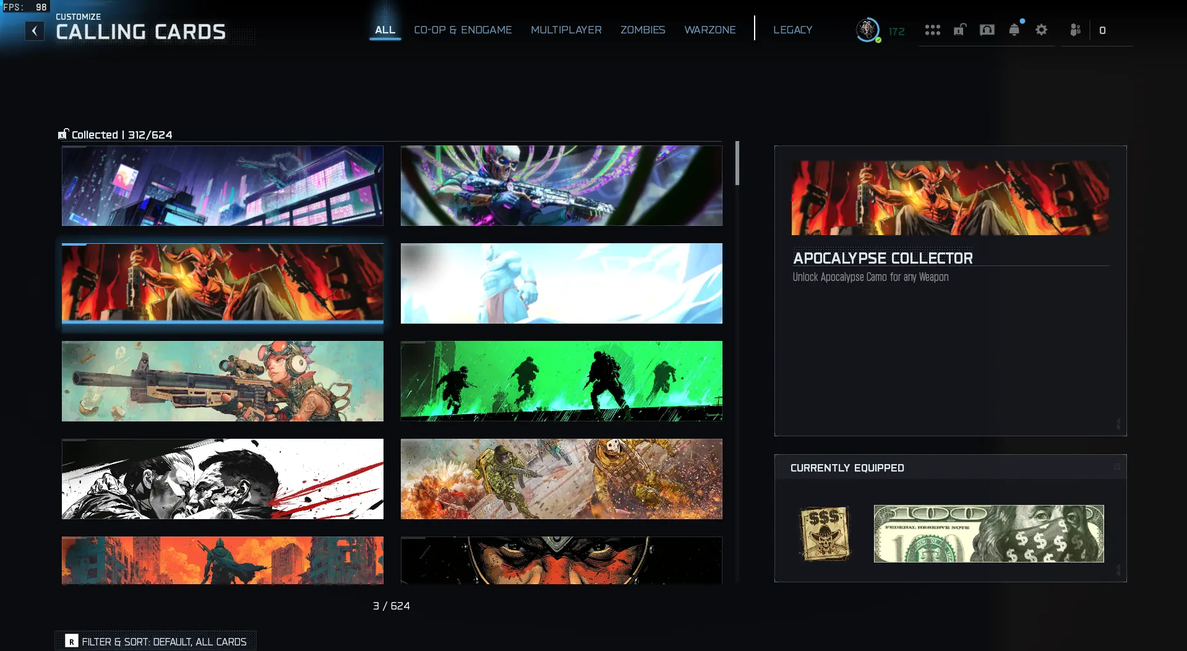Click the back arrow beside Calling Cards
The height and width of the screenshot is (651, 1187).
tap(35, 31)
